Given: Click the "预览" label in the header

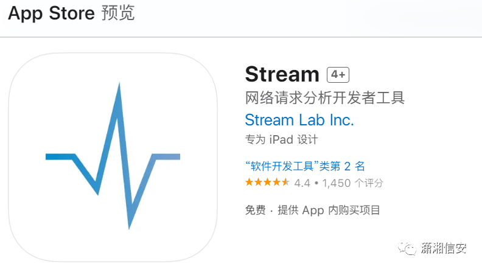Looking at the screenshot, I should pos(118,13).
